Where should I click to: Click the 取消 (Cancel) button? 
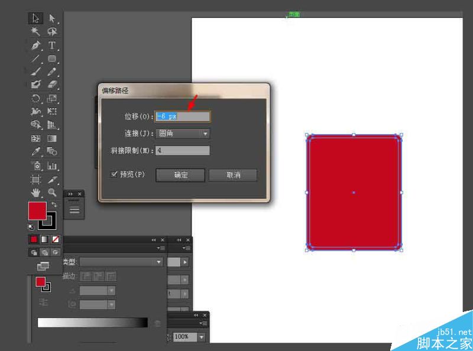pos(233,175)
